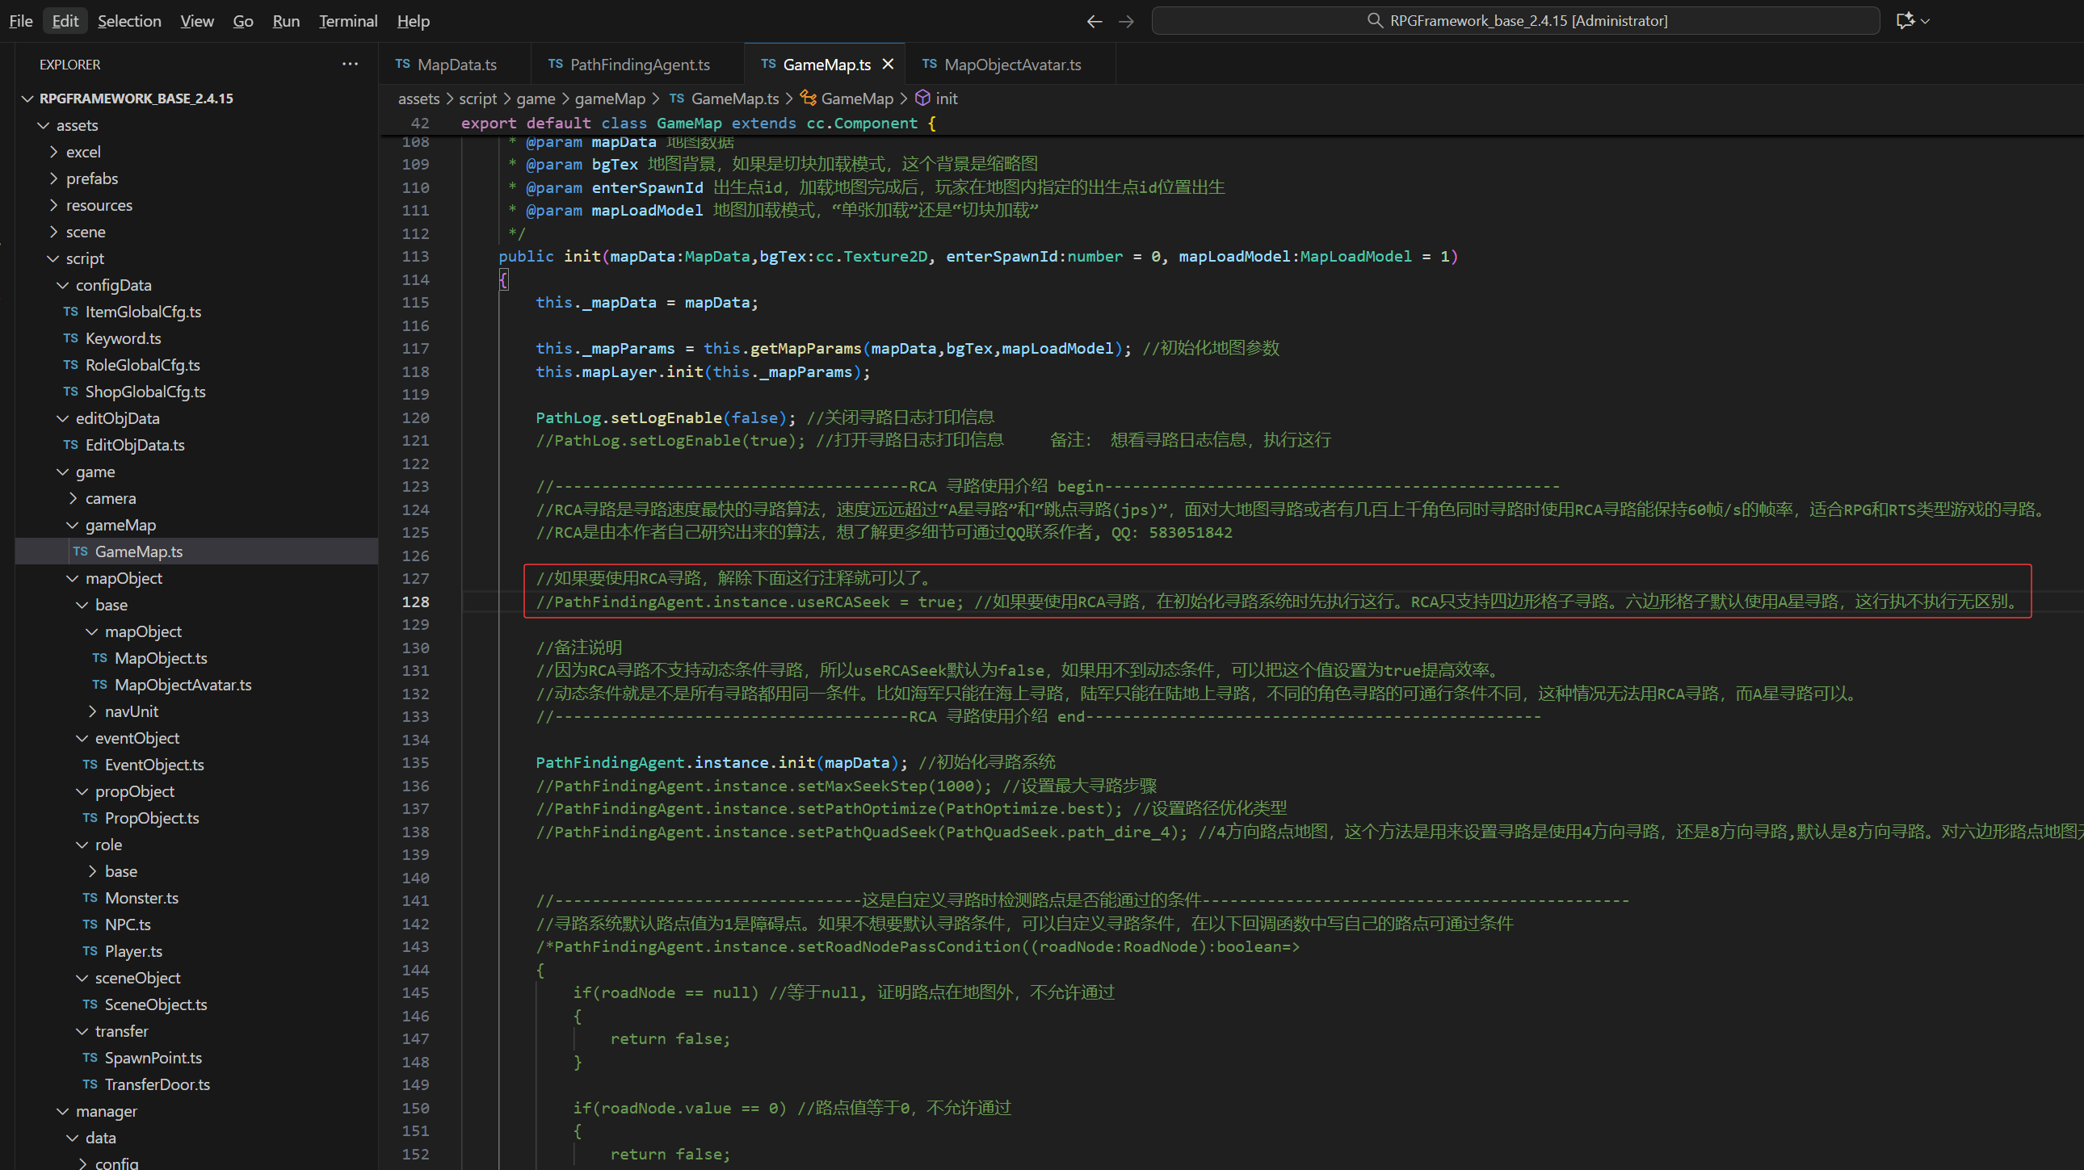Click init method icon in breadcrumb
Viewport: 2084px width, 1170px height.
click(922, 99)
